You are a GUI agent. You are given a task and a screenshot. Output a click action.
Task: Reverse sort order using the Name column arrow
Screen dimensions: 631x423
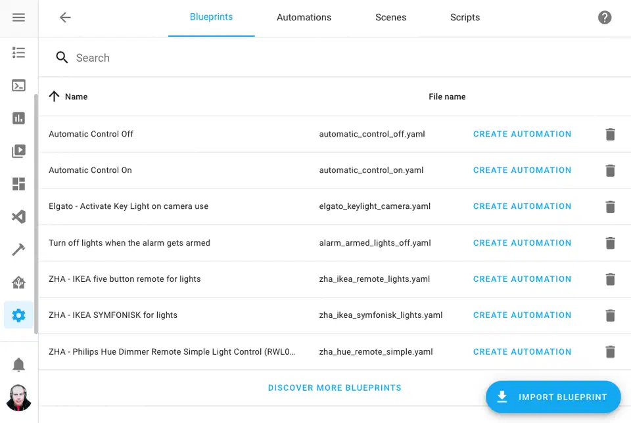55,96
